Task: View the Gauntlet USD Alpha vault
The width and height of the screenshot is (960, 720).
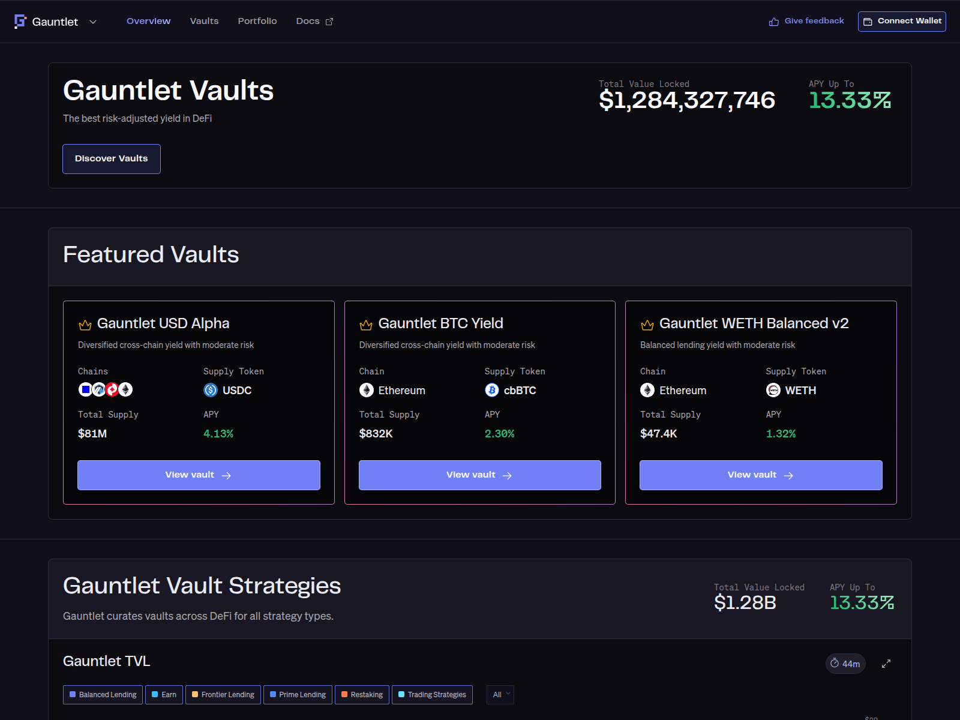Action: [199, 475]
